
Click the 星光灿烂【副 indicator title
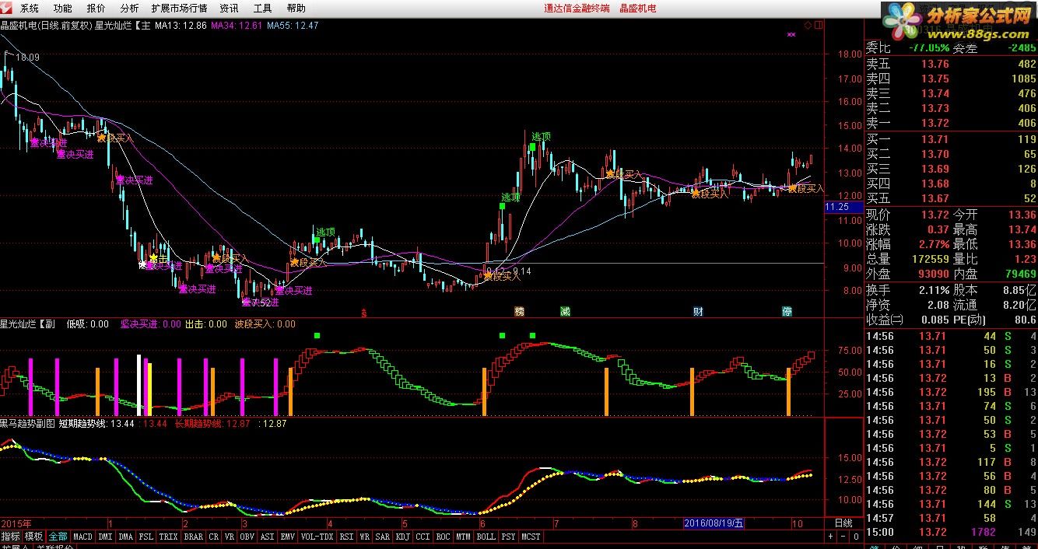tap(28, 324)
